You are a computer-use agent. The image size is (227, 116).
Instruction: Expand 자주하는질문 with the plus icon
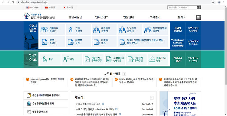click(x=124, y=74)
